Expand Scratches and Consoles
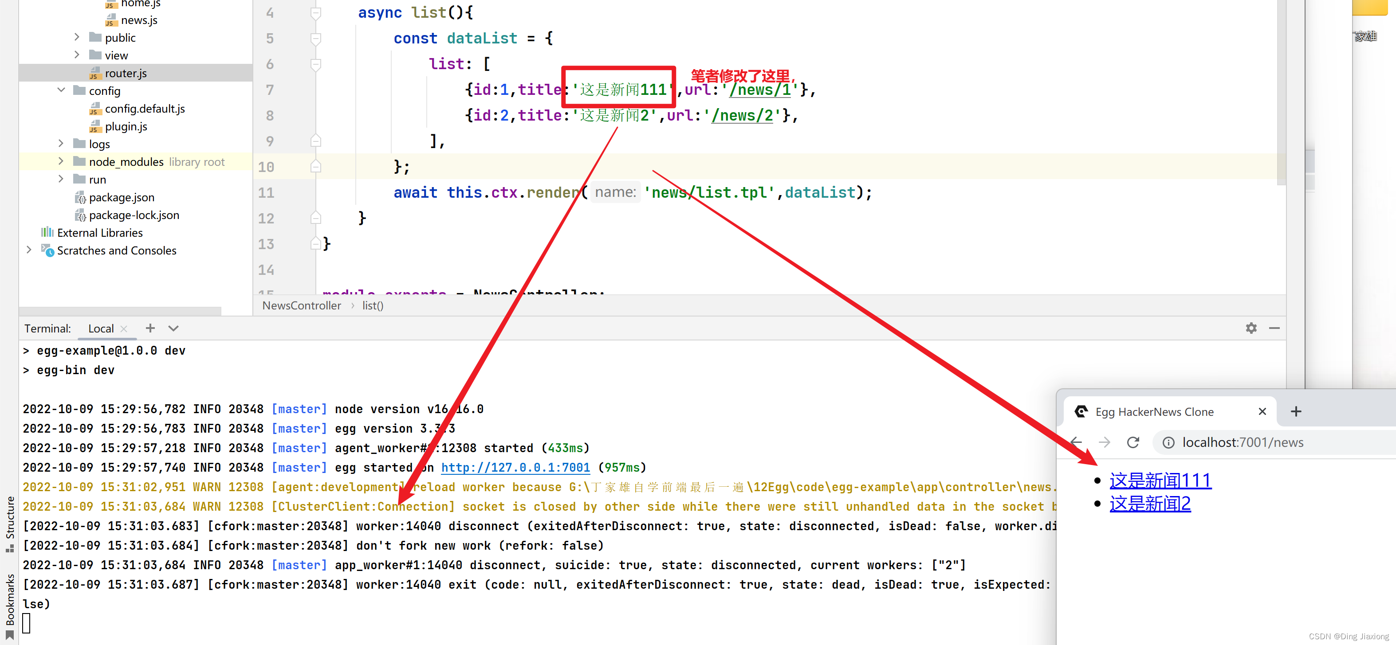This screenshot has height=645, width=1396. coord(29,250)
